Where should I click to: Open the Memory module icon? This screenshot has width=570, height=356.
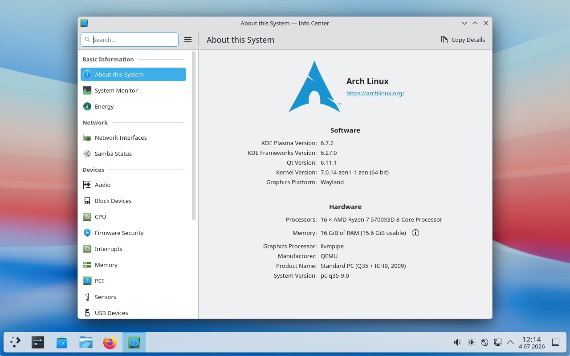tap(87, 265)
